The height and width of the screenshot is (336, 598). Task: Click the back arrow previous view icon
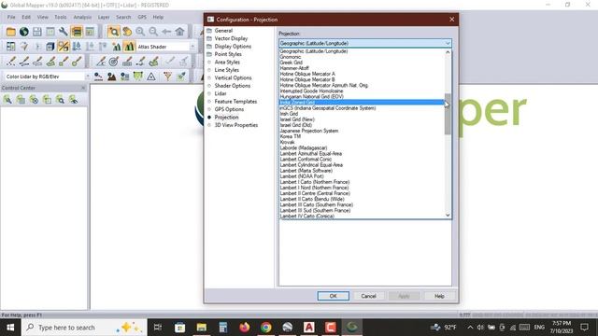click(166, 32)
